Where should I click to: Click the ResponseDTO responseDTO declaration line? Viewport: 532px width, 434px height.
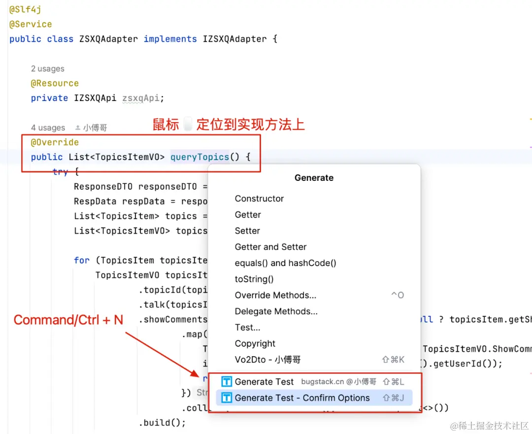pos(140,187)
